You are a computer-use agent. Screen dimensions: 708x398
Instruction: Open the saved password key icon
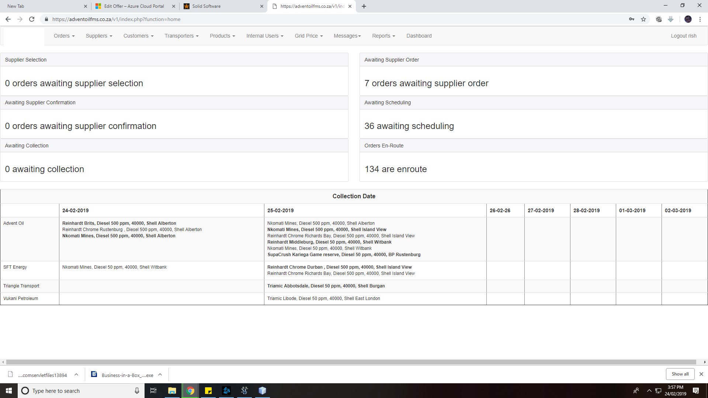coord(632,19)
